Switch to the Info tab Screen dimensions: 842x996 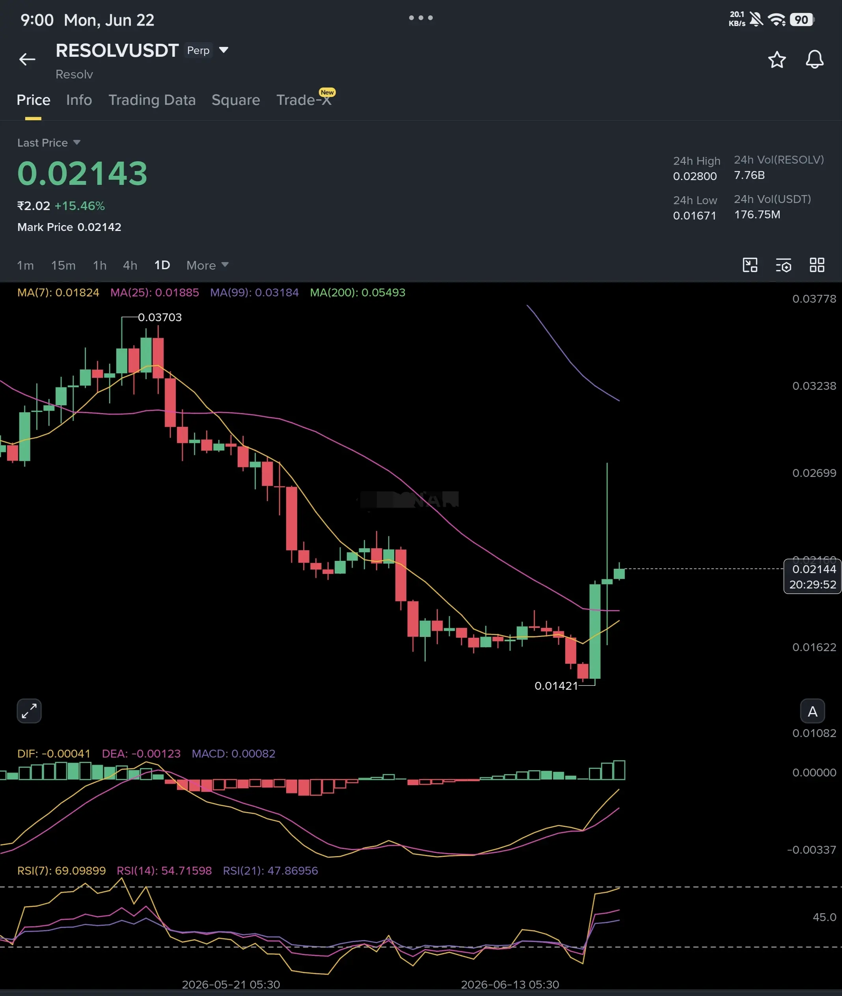79,100
